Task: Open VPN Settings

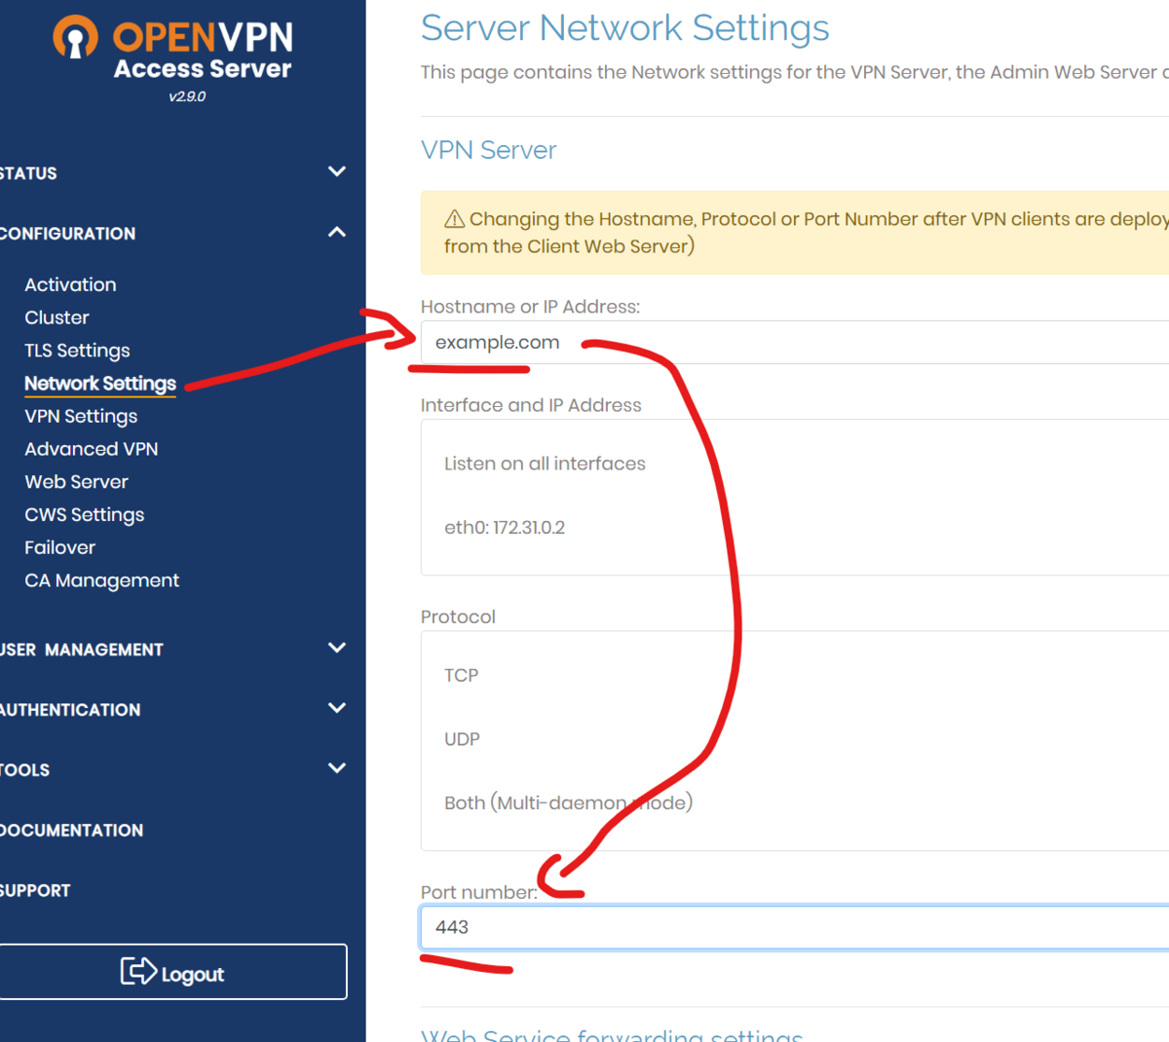Action: coord(81,416)
